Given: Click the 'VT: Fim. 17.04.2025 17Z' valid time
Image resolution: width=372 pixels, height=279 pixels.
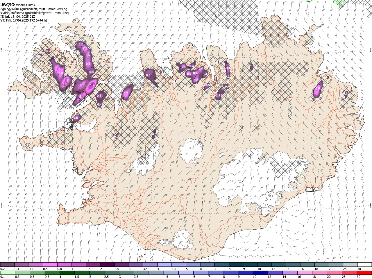Looking at the screenshot, I should [18, 20].
